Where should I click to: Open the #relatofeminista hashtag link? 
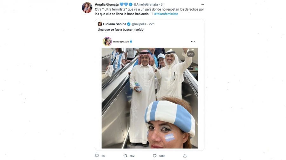(x=166, y=14)
